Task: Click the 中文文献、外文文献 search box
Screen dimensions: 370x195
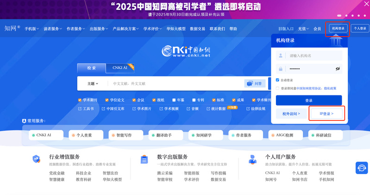Action: tap(175, 83)
